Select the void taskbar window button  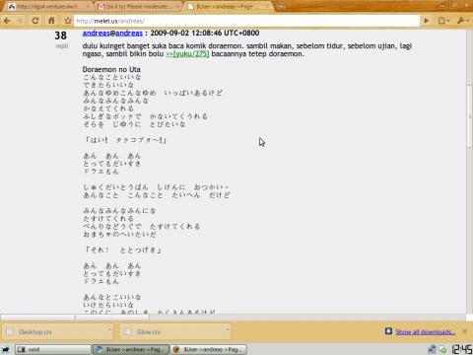[x=53, y=349]
